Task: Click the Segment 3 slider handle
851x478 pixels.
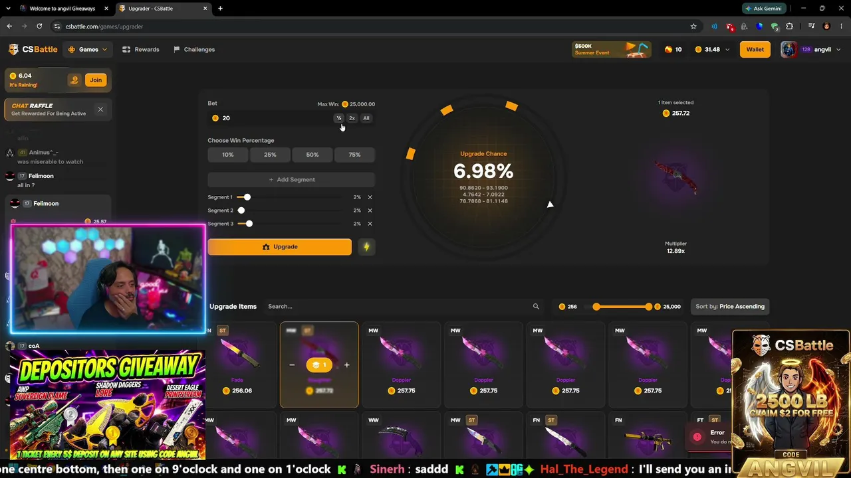Action: (249, 224)
